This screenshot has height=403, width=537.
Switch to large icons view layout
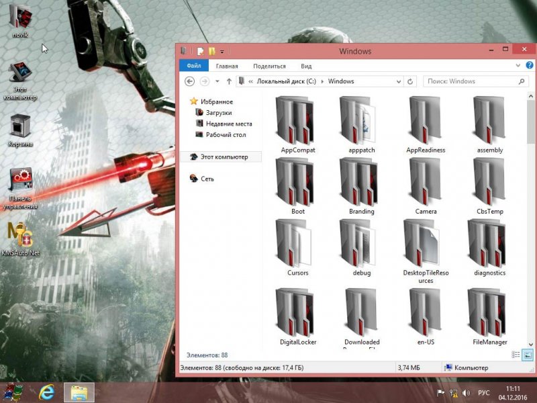point(528,355)
